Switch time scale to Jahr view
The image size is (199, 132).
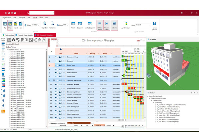[21, 25]
